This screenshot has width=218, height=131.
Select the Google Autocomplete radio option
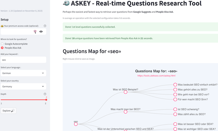(2, 44)
